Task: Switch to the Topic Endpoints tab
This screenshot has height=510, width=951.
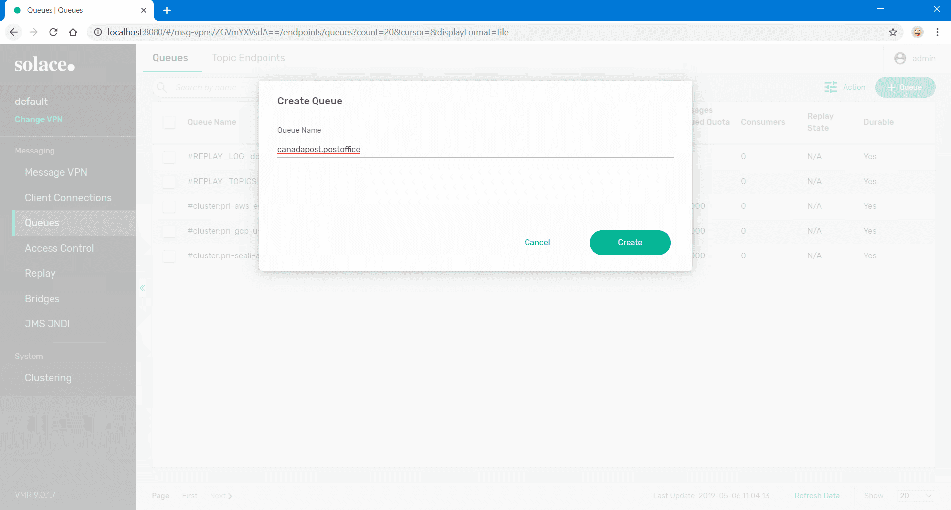Action: [x=249, y=58]
